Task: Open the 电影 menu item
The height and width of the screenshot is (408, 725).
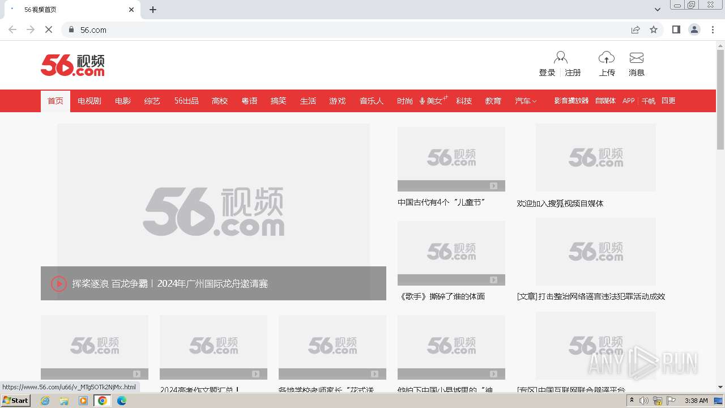Action: (x=123, y=101)
